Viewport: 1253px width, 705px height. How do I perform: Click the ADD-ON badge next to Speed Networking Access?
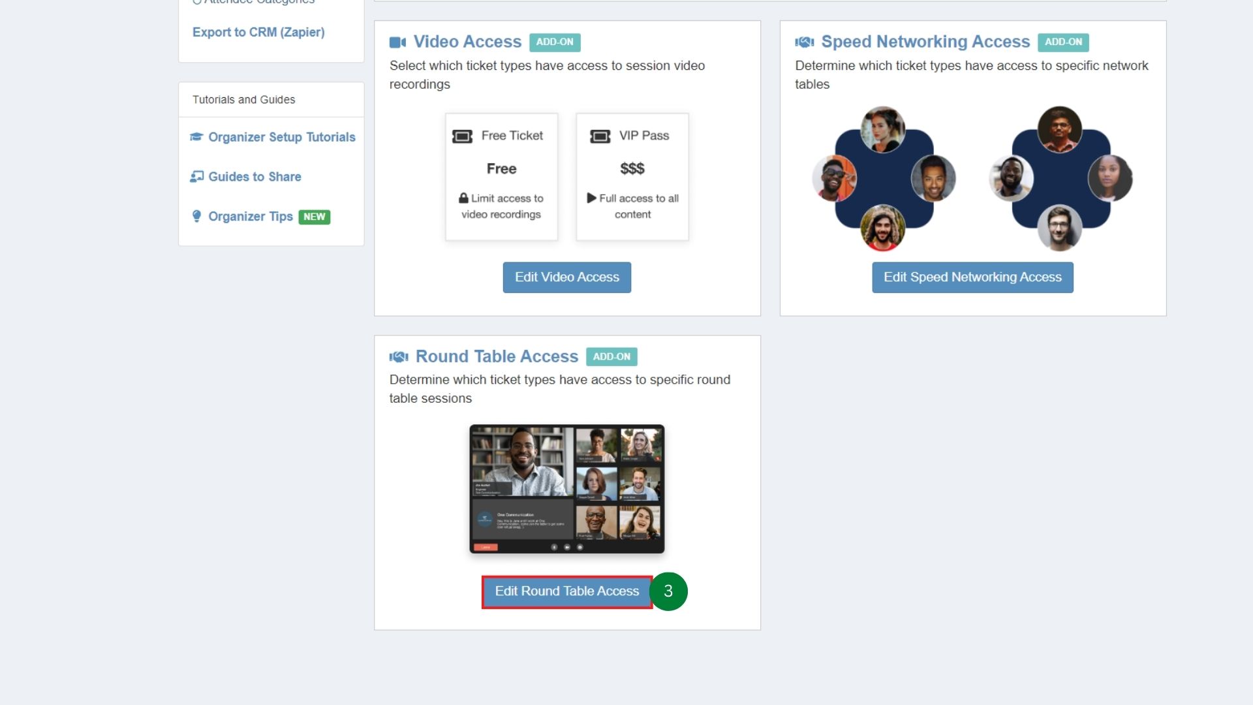(x=1063, y=42)
